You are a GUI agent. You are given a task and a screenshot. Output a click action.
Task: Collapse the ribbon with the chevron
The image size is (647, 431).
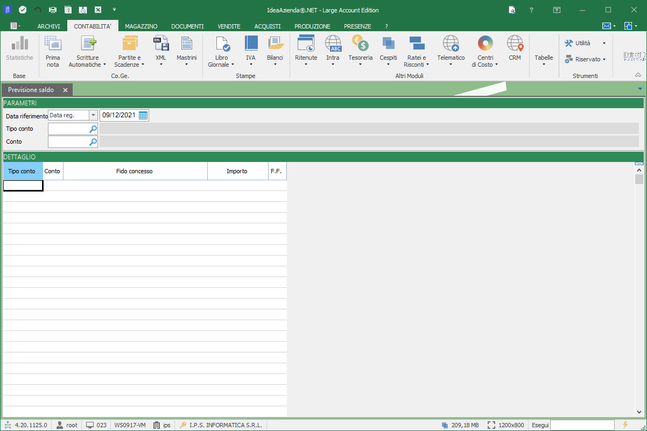[x=638, y=75]
